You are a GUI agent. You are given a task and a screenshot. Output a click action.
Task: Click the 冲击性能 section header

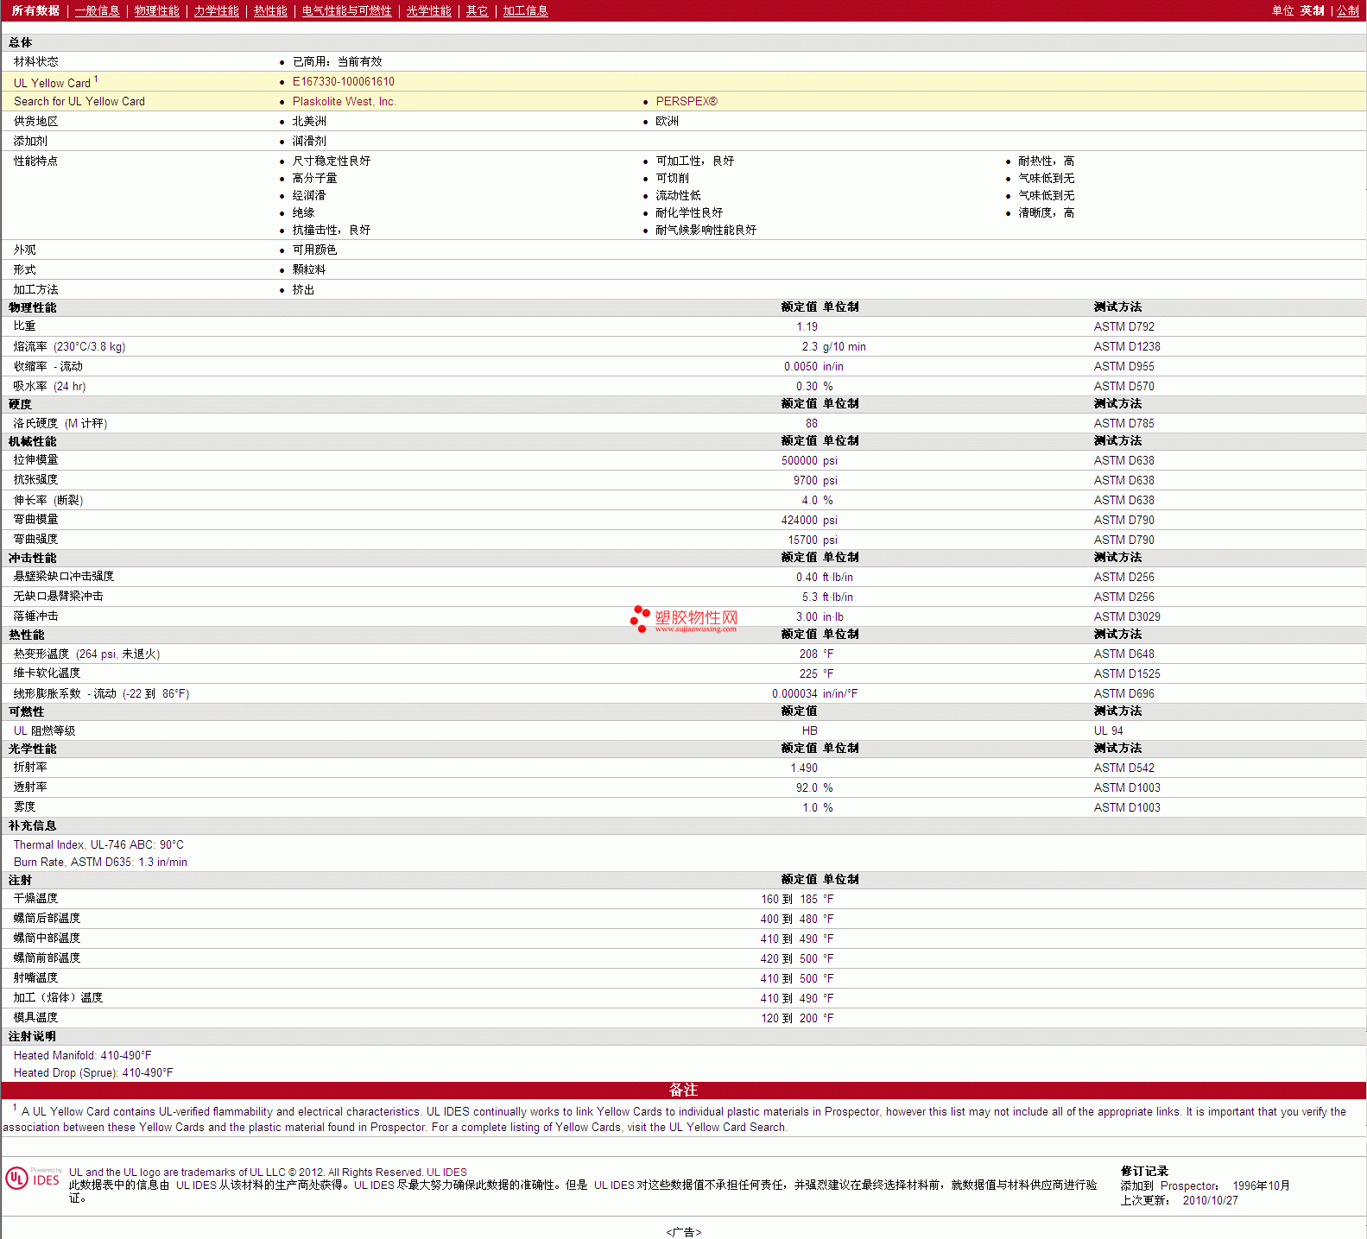coord(33,558)
